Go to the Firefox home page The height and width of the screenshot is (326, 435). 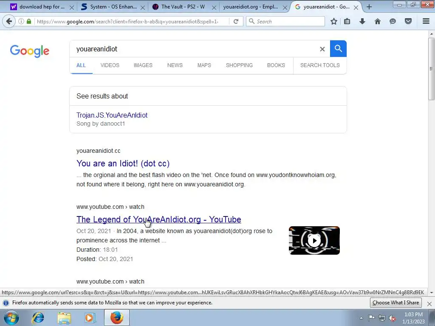click(378, 21)
